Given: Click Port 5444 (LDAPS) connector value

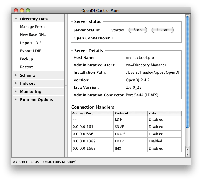Looking at the screenshot, I should [x=142, y=95].
